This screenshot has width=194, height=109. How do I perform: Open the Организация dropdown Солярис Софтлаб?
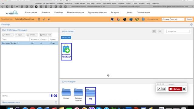click(173, 19)
